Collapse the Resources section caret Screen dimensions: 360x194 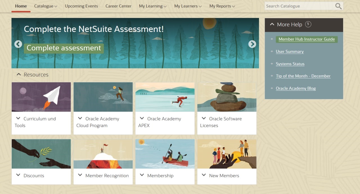pos(19,74)
